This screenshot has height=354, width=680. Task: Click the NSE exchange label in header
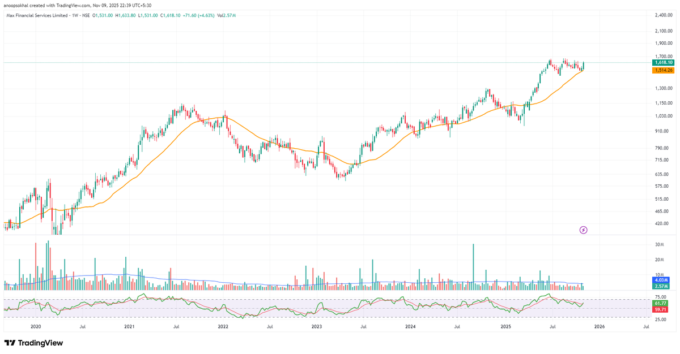point(86,15)
